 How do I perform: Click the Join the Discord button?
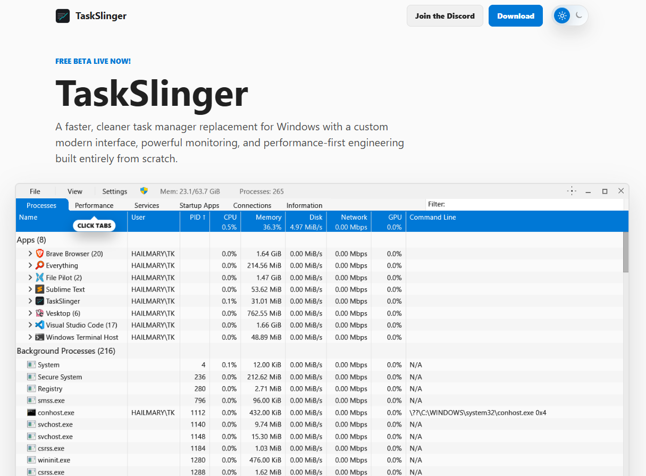(x=445, y=16)
